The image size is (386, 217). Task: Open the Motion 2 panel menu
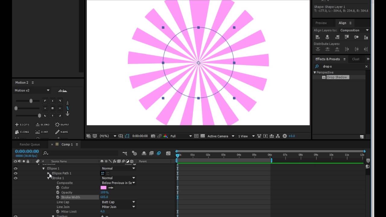pos(33,83)
